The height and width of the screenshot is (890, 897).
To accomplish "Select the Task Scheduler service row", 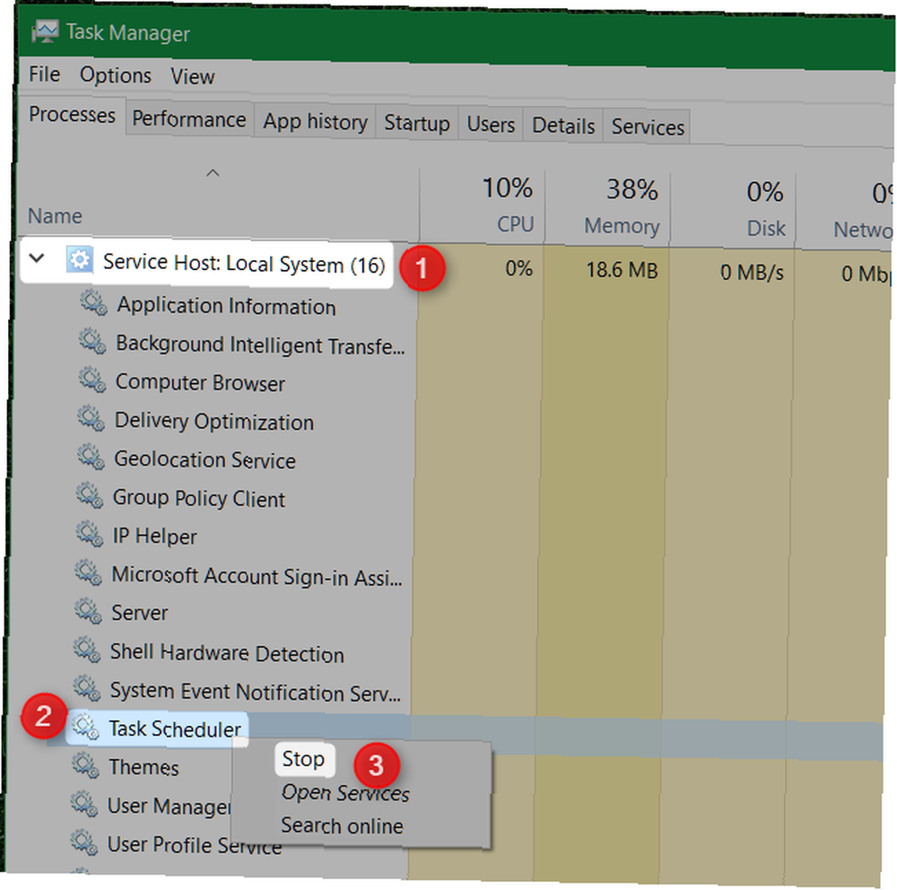I will pos(175,729).
